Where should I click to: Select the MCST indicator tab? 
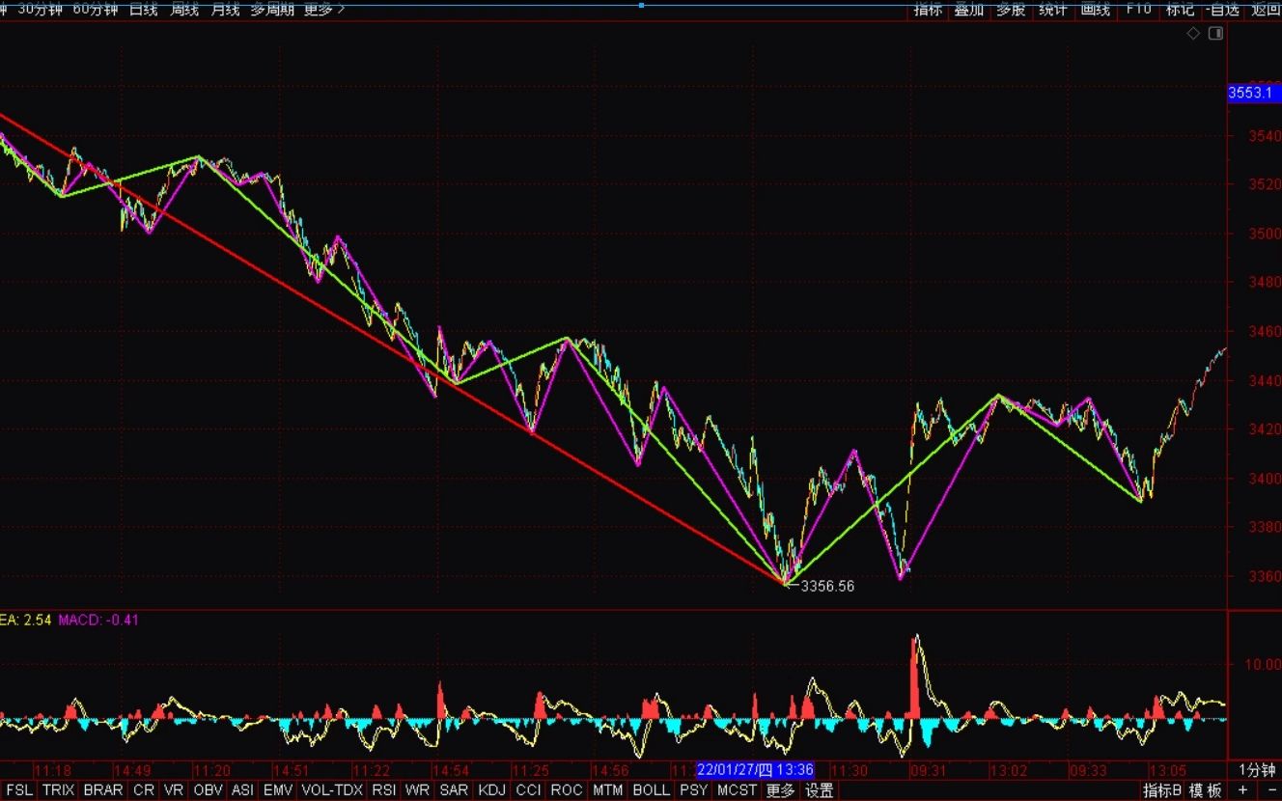point(737,790)
